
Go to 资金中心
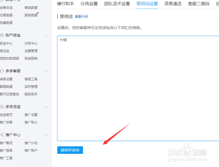(6, 43)
